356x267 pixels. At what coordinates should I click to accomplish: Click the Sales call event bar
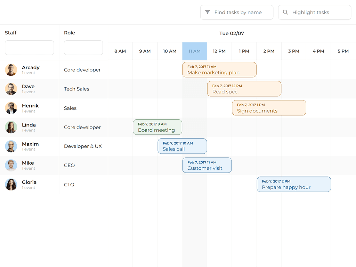pos(182,146)
